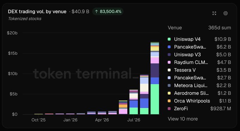This screenshot has height=131, width=240.
Task: Click the $40.9 B total value
Action: point(80,12)
